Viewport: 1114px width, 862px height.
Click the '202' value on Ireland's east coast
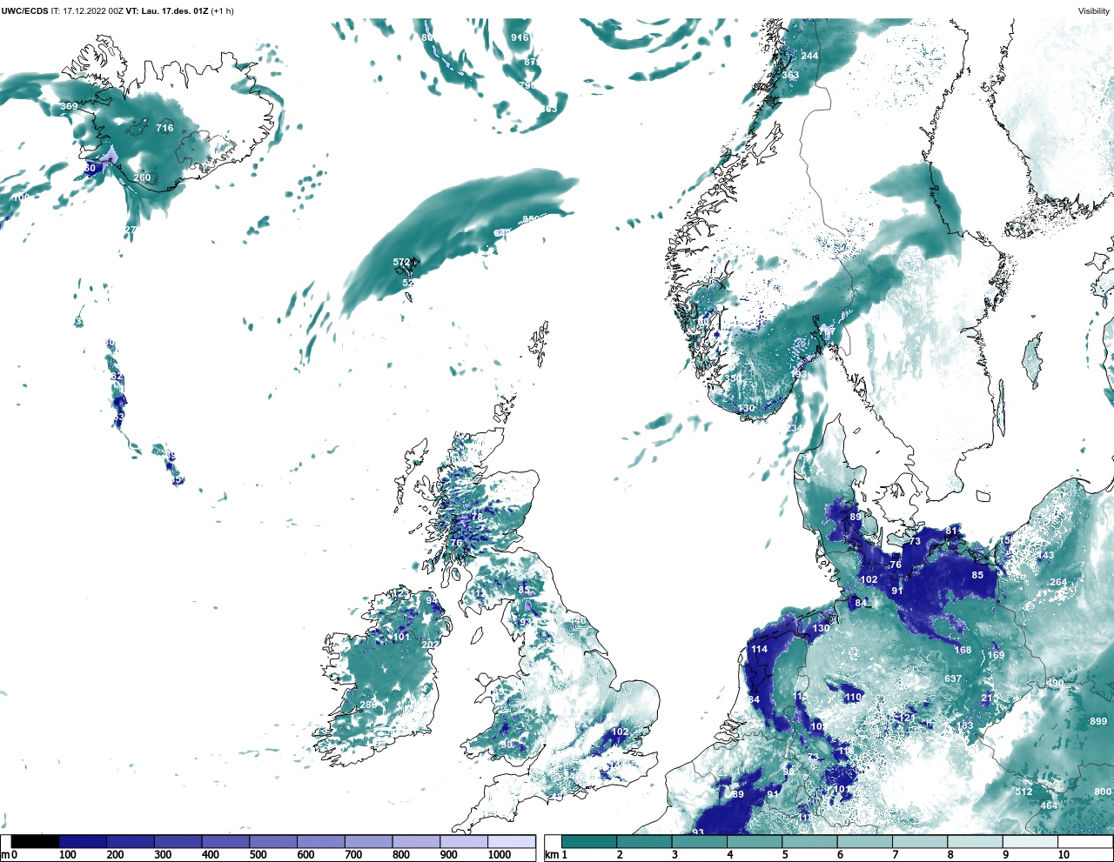[x=430, y=645]
